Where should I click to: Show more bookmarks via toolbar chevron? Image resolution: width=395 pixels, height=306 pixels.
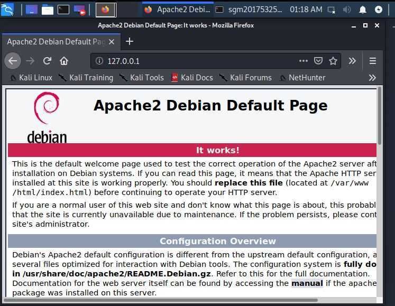pos(372,78)
